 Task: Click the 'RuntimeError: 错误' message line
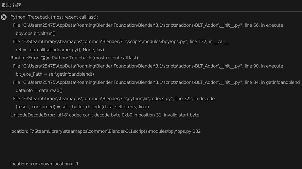75,58
